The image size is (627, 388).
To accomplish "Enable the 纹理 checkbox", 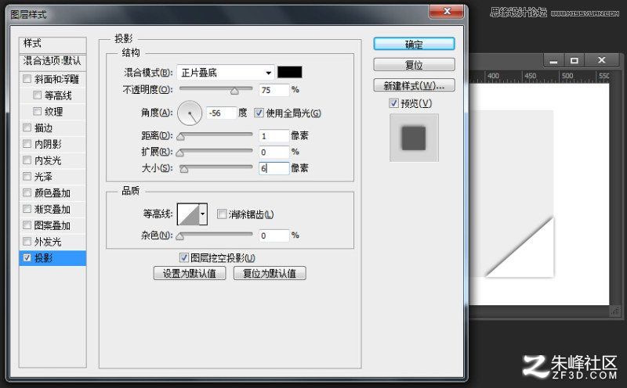I will tap(37, 111).
